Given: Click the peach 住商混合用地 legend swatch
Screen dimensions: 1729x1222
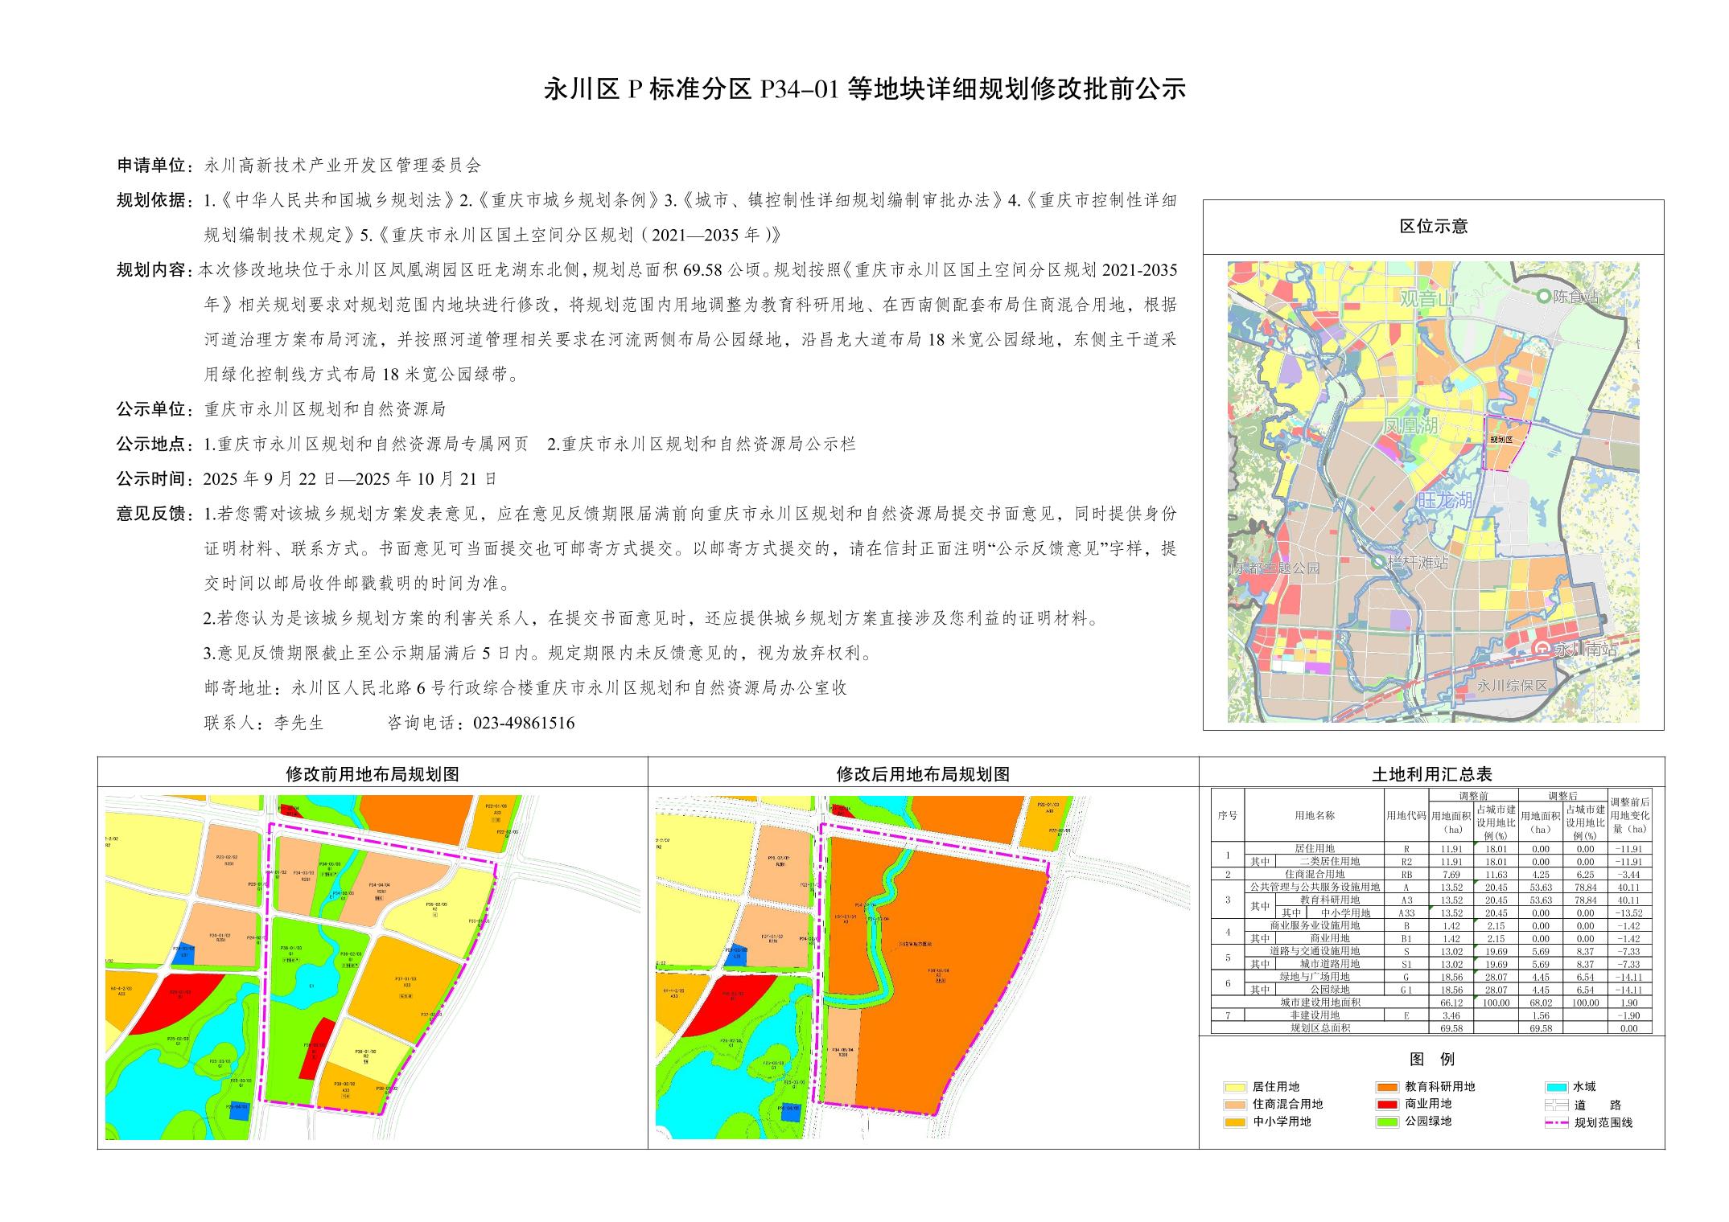Looking at the screenshot, I should click(x=1235, y=1105).
